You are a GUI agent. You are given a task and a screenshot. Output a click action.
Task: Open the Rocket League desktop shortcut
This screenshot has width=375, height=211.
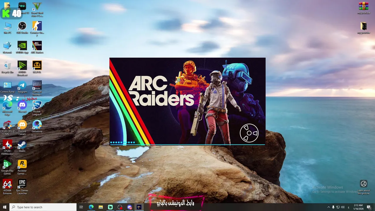pos(37,108)
